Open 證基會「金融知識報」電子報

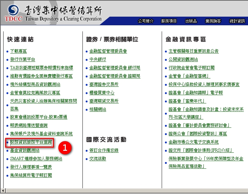pyautogui.click(x=196, y=93)
